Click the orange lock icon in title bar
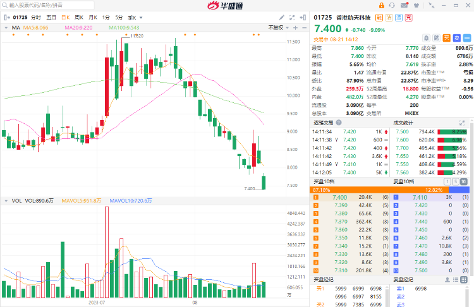 [382, 5]
